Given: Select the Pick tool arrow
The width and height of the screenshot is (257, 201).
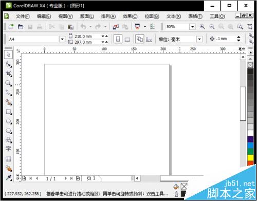Looking at the screenshot, I should click(x=8, y=54).
